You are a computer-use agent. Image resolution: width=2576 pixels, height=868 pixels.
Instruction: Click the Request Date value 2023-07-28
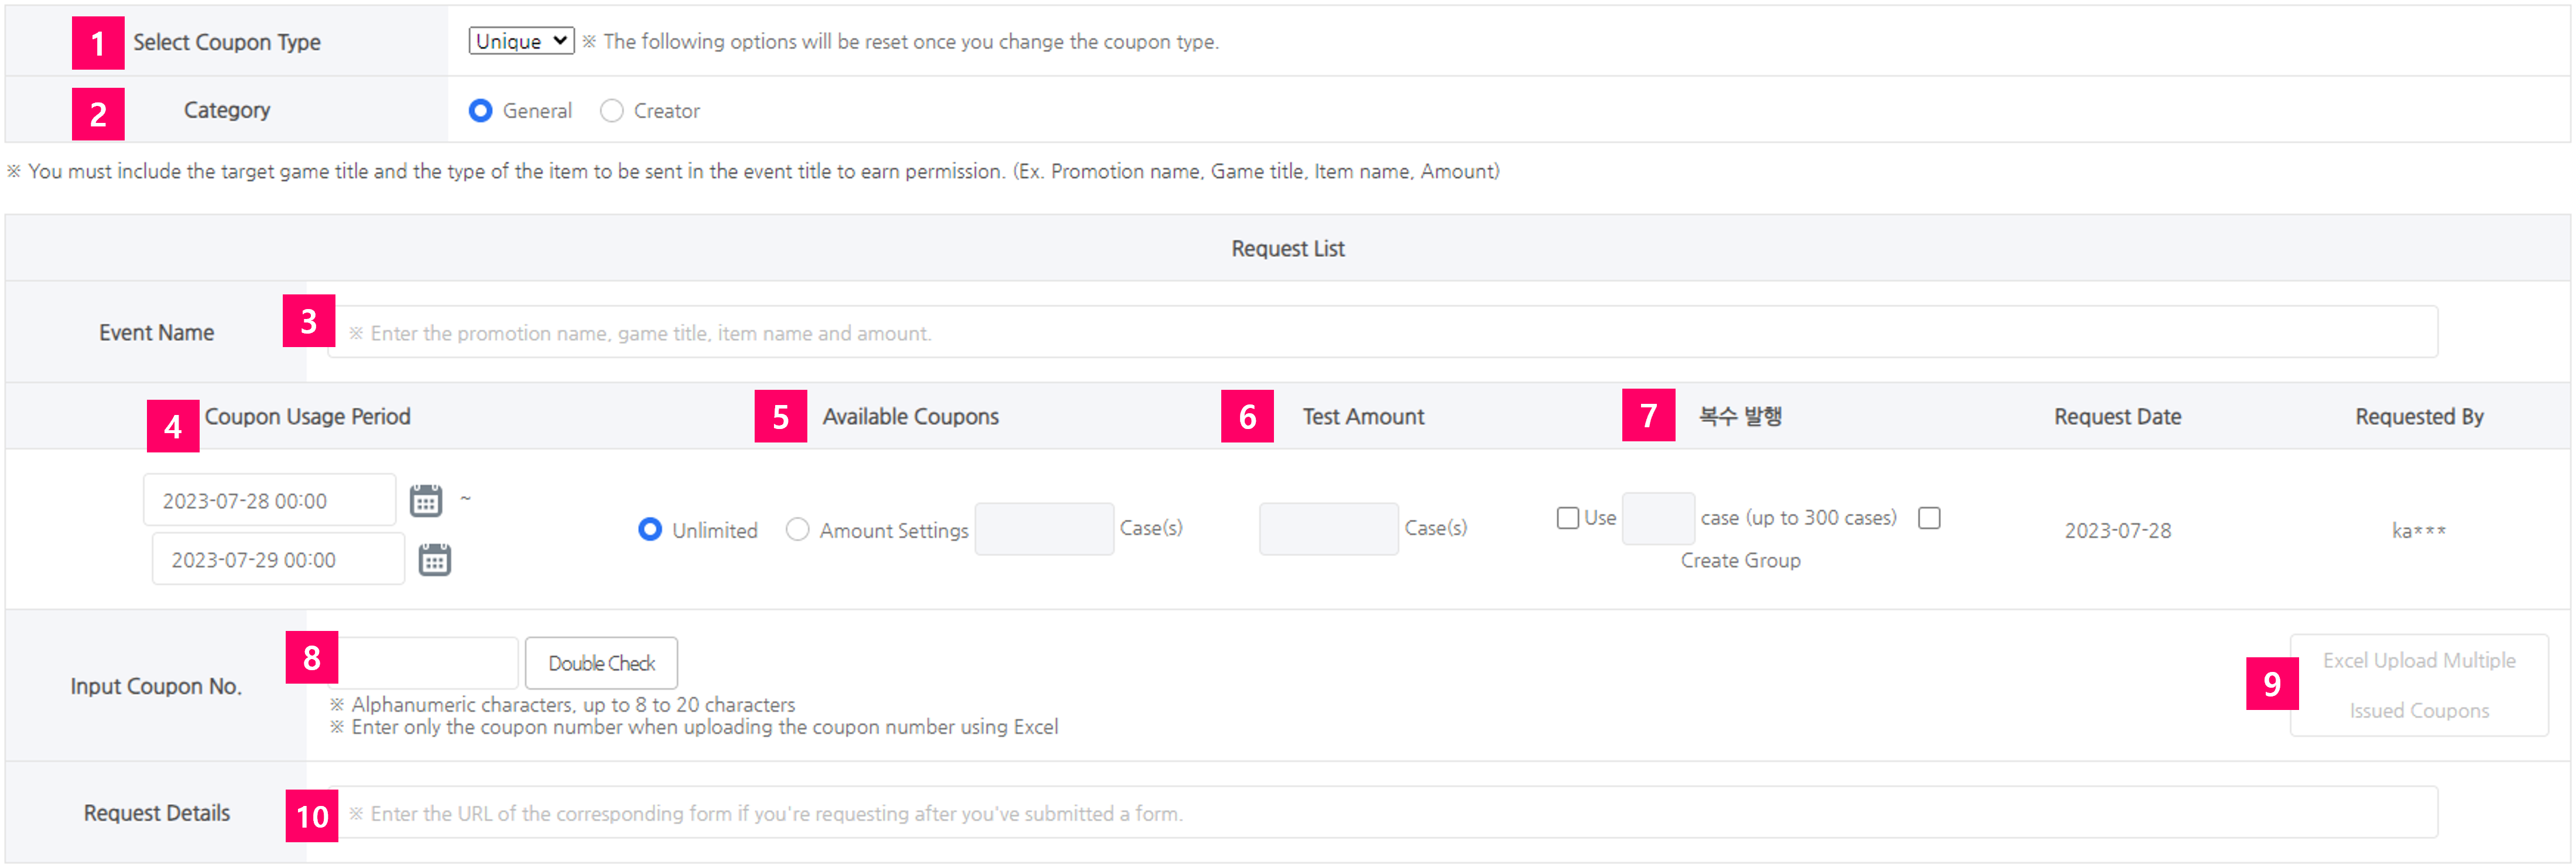[2118, 531]
